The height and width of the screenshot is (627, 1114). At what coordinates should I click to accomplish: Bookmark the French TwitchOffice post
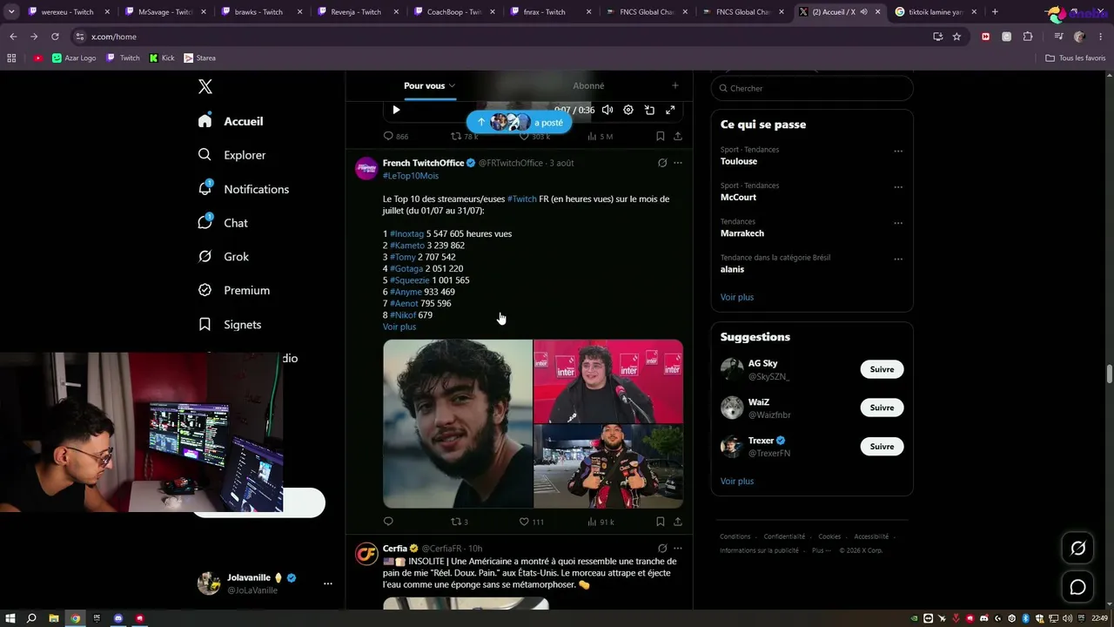click(x=661, y=522)
